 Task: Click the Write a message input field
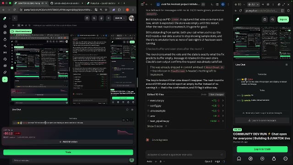point(70,160)
